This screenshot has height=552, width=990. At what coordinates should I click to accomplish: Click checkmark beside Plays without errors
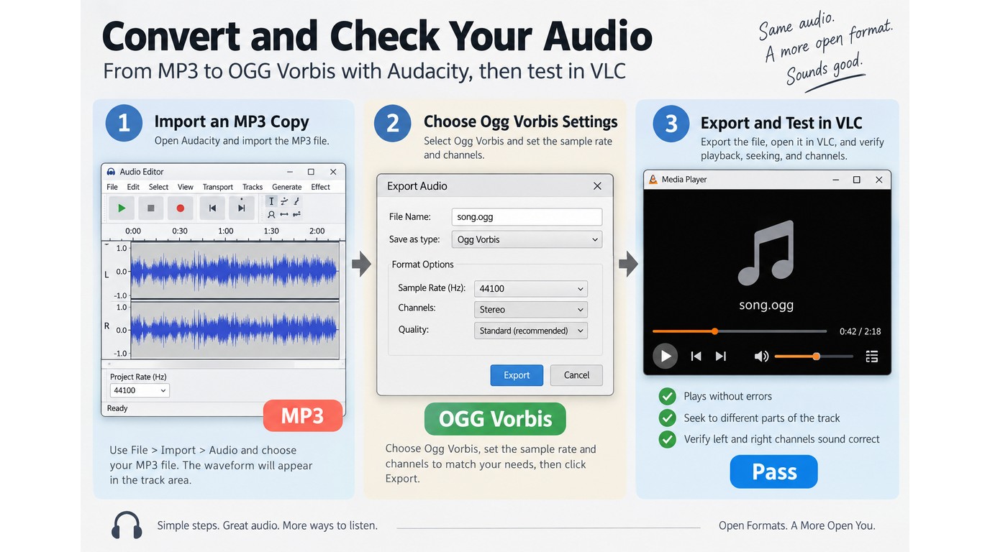click(668, 396)
